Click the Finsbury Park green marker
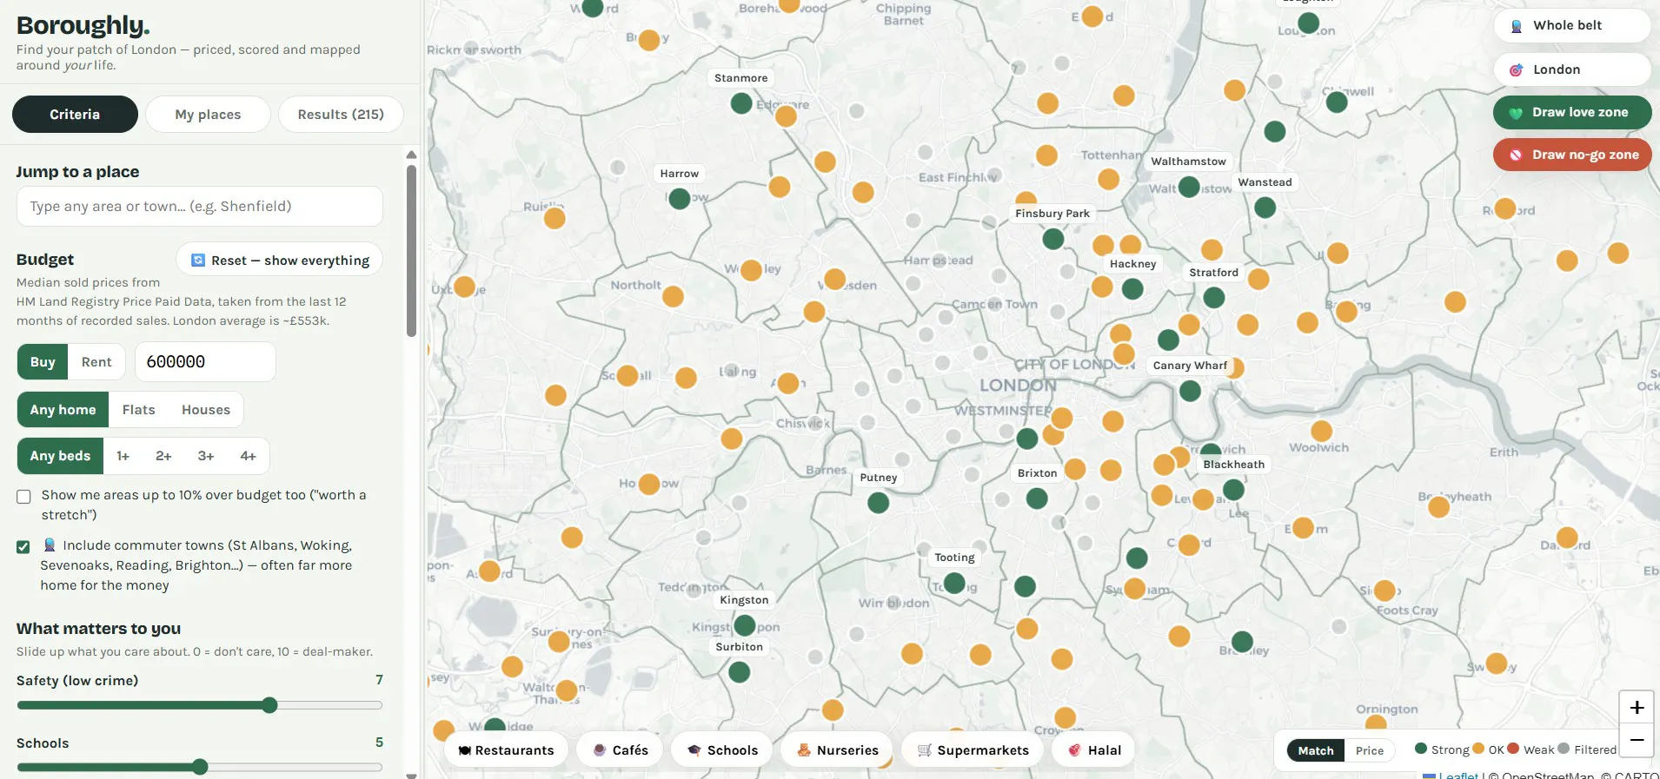Screen dimensions: 1660x779 (1053, 239)
